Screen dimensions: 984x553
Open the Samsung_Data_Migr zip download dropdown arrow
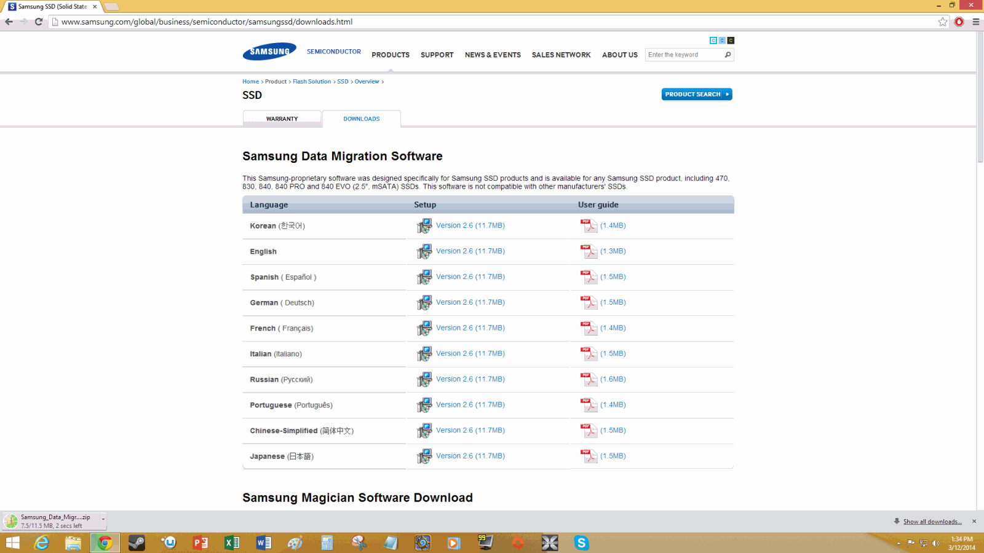point(103,521)
